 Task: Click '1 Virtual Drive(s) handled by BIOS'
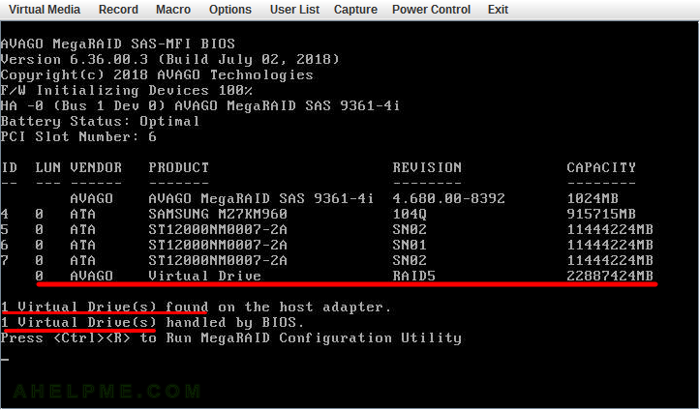(x=153, y=322)
